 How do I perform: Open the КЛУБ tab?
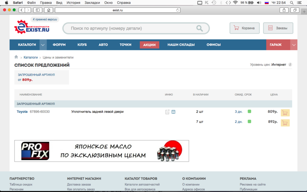click(82, 45)
